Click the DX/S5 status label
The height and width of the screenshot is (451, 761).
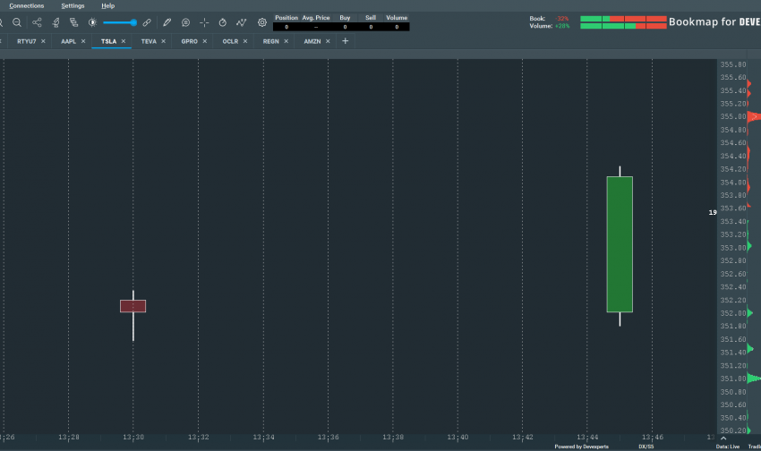pyautogui.click(x=646, y=447)
